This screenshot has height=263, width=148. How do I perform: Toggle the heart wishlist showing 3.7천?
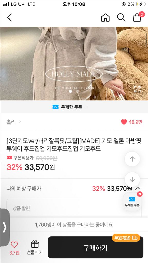[x=14, y=248]
